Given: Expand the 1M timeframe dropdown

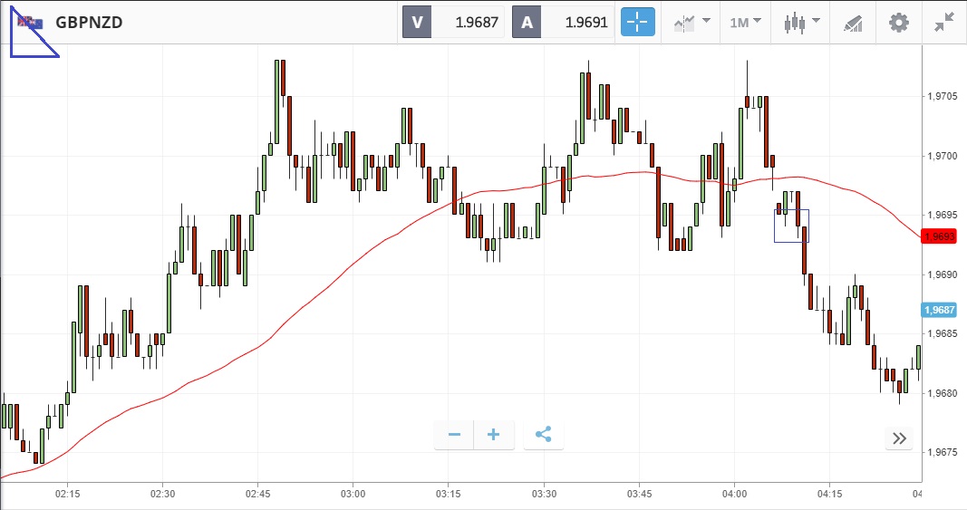Looking at the screenshot, I should click(x=745, y=23).
